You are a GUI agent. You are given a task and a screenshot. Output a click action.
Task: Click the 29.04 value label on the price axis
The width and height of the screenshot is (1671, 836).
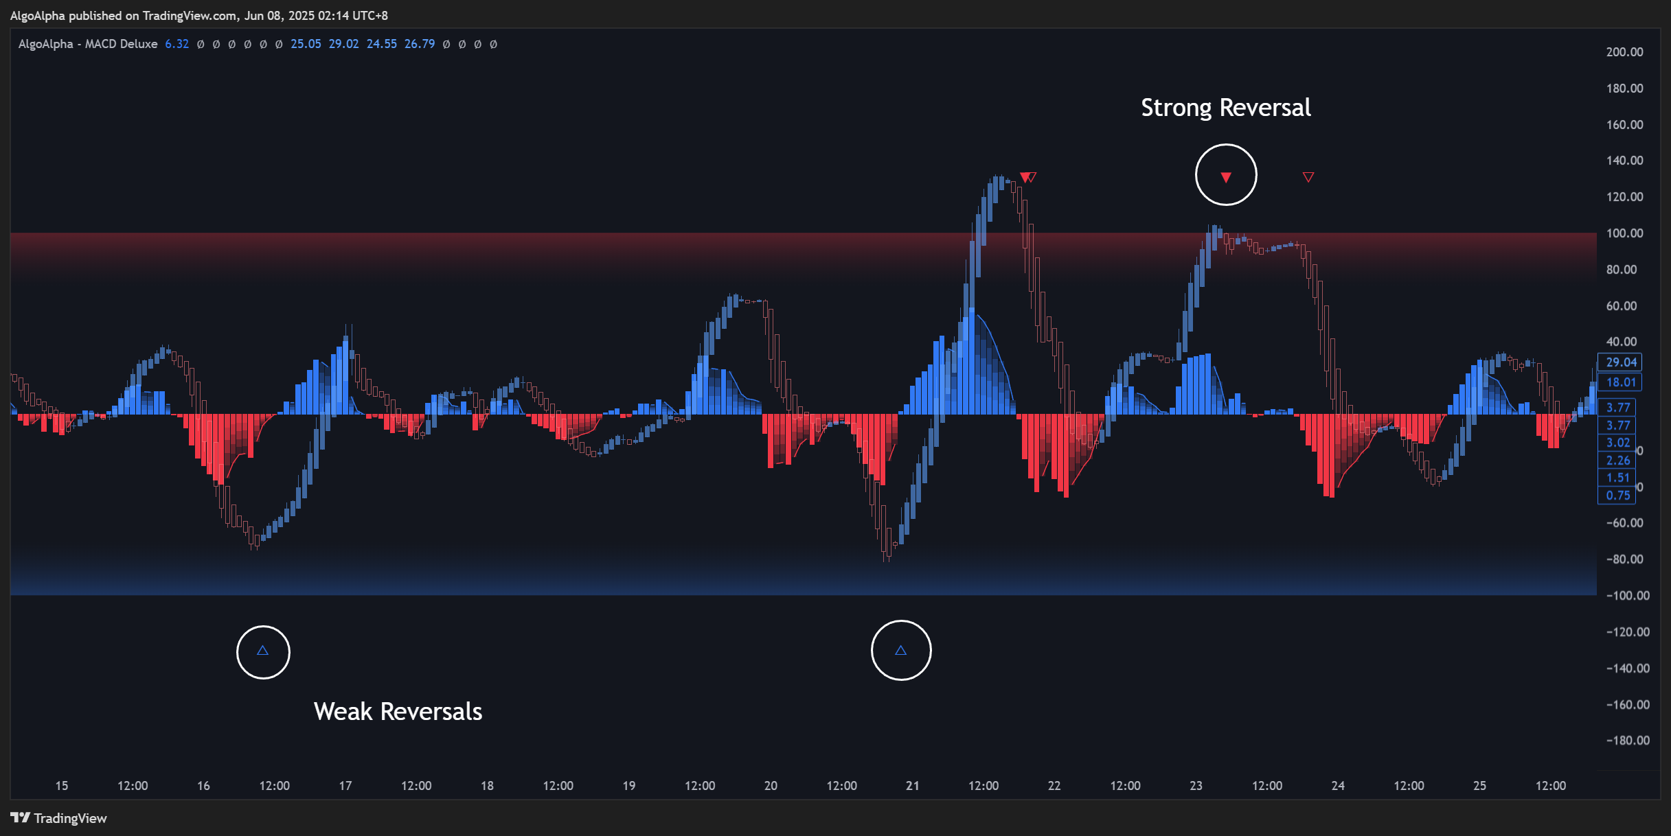pos(1621,362)
